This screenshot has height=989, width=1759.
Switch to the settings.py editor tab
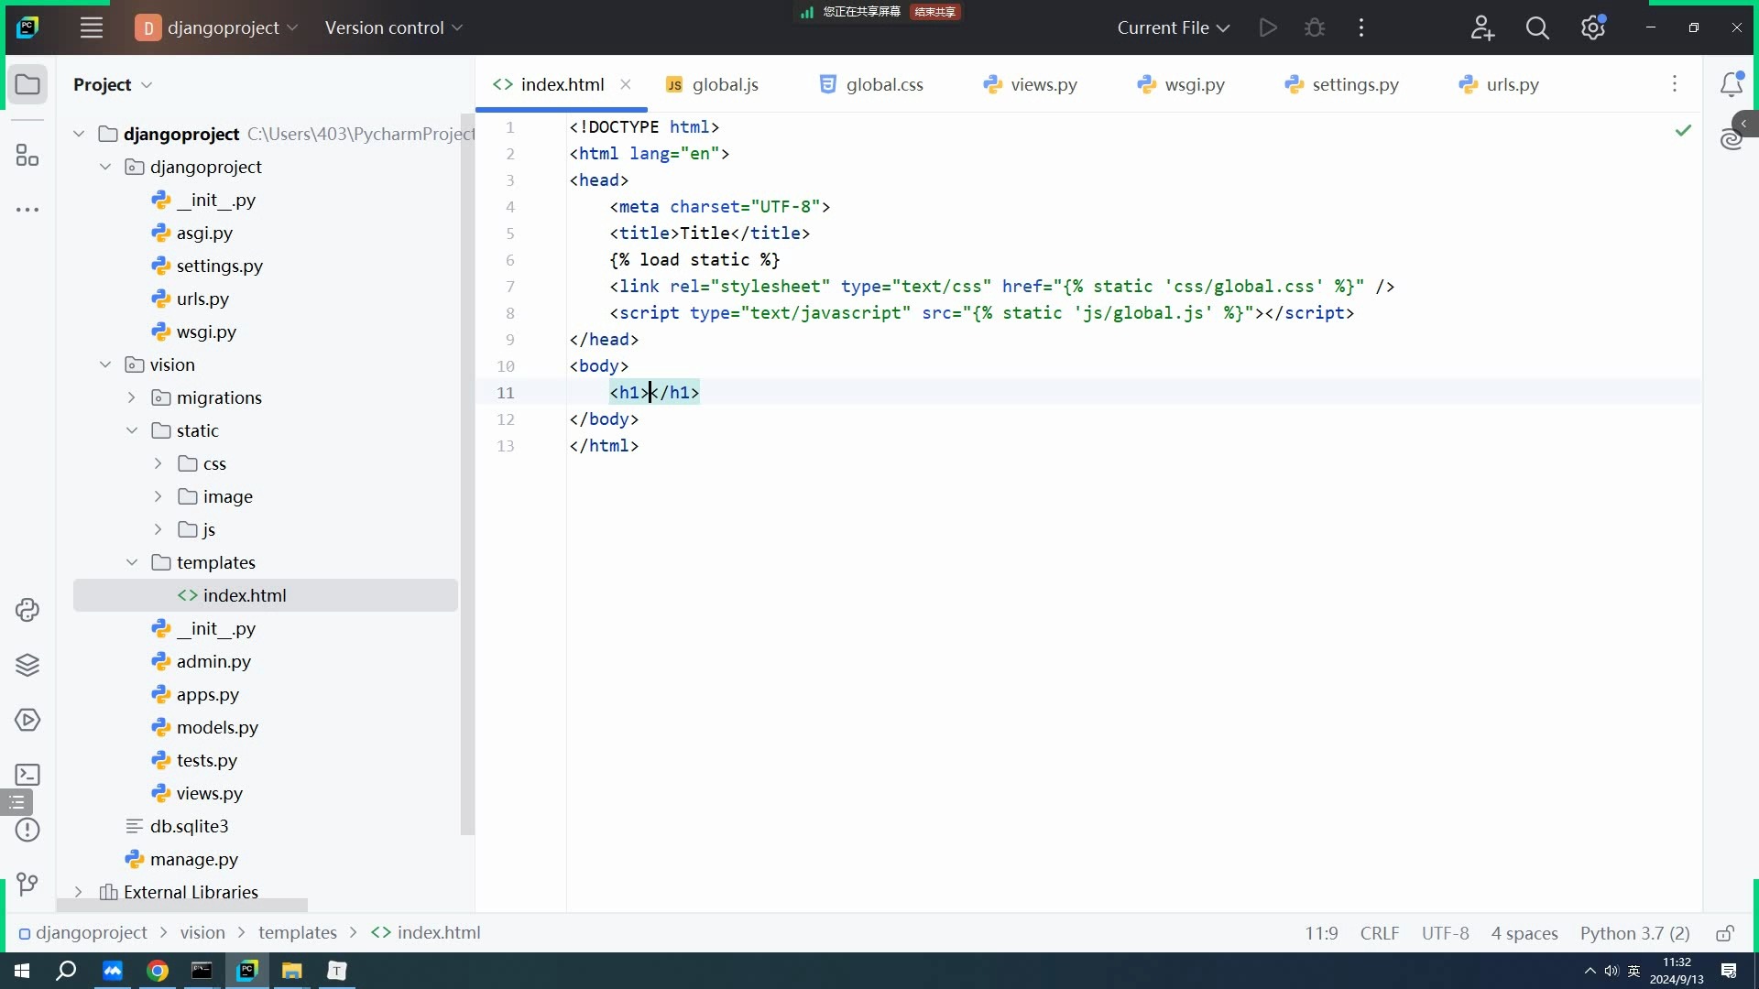1343,84
